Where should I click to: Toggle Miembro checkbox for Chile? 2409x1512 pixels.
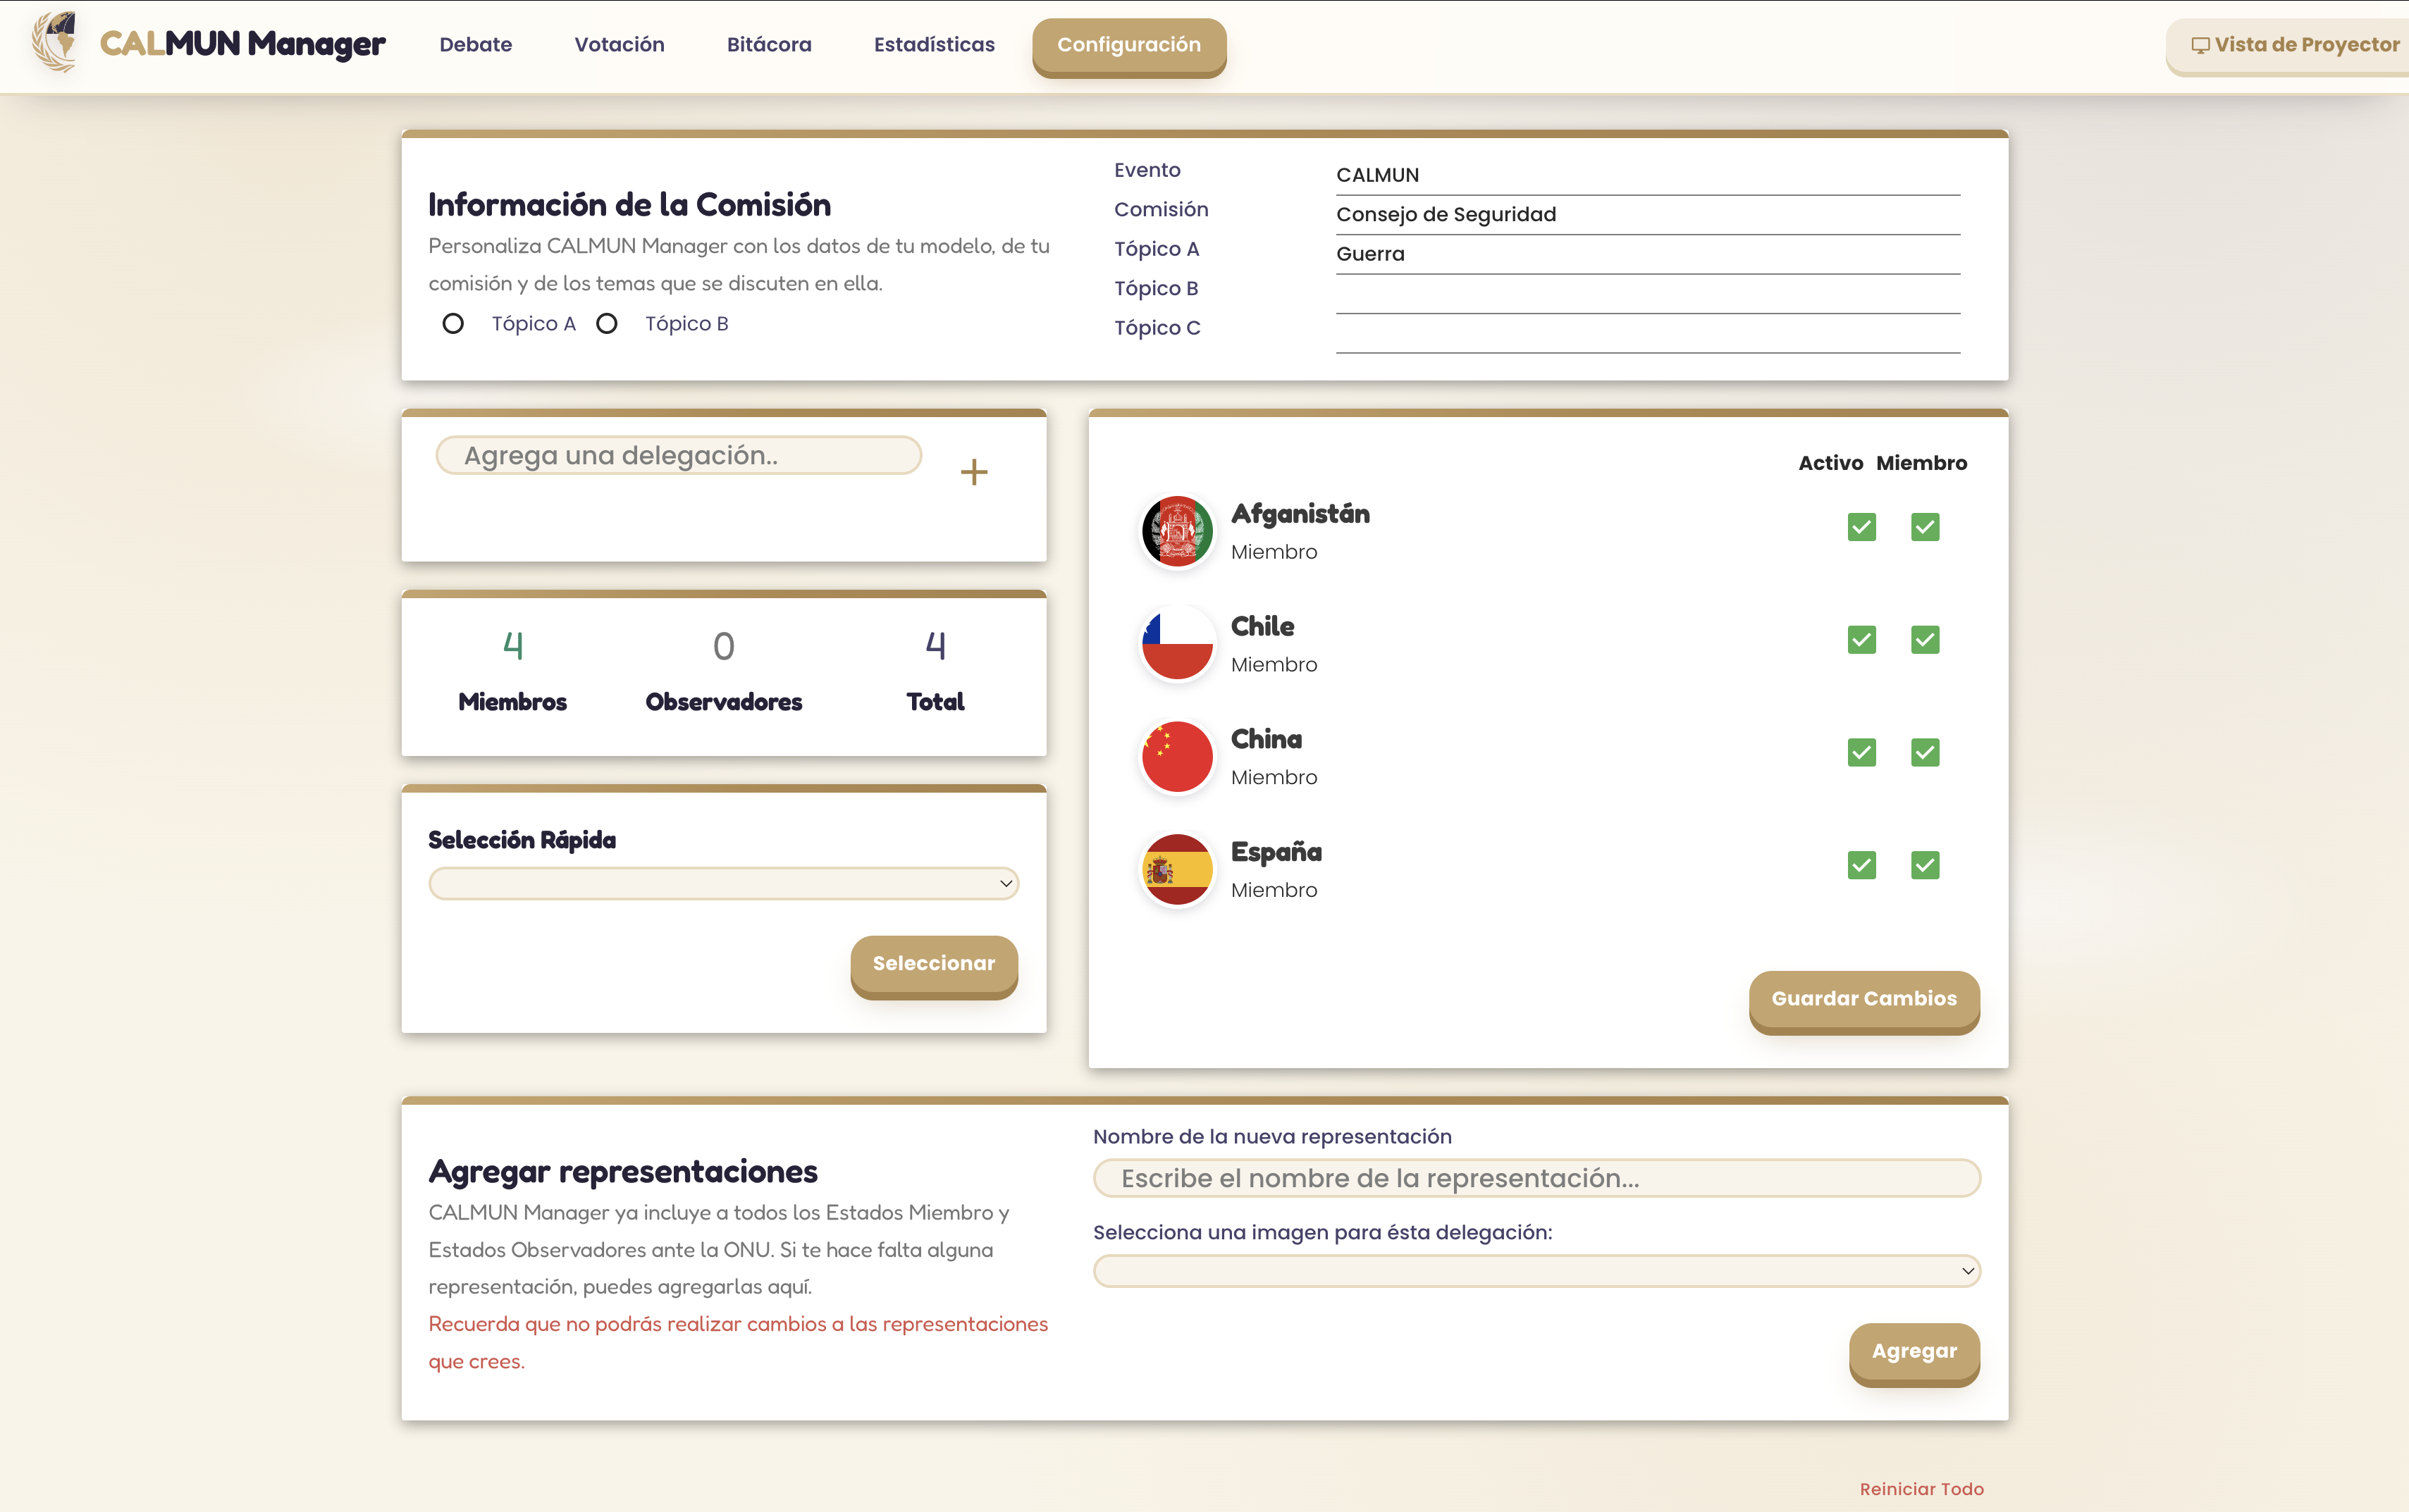(1925, 640)
